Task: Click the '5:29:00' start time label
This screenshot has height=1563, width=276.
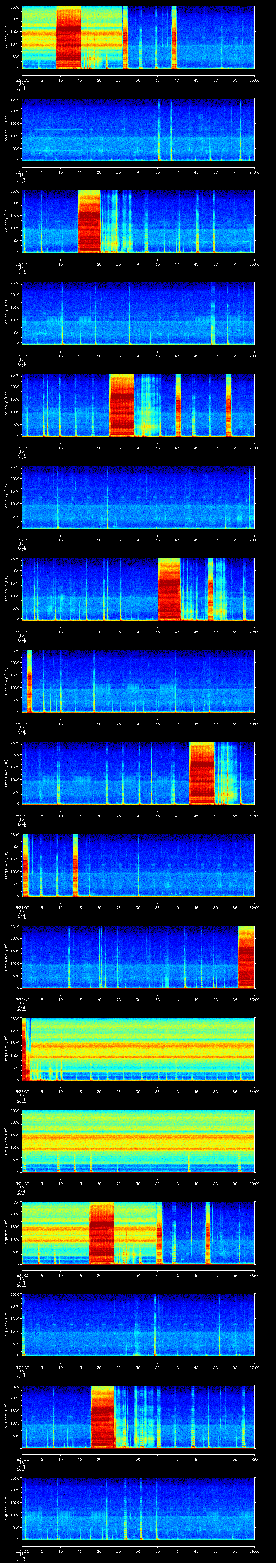Action: click(22, 724)
